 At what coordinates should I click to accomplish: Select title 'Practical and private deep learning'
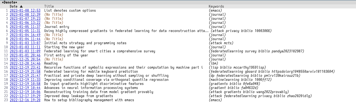pos(106,75)
